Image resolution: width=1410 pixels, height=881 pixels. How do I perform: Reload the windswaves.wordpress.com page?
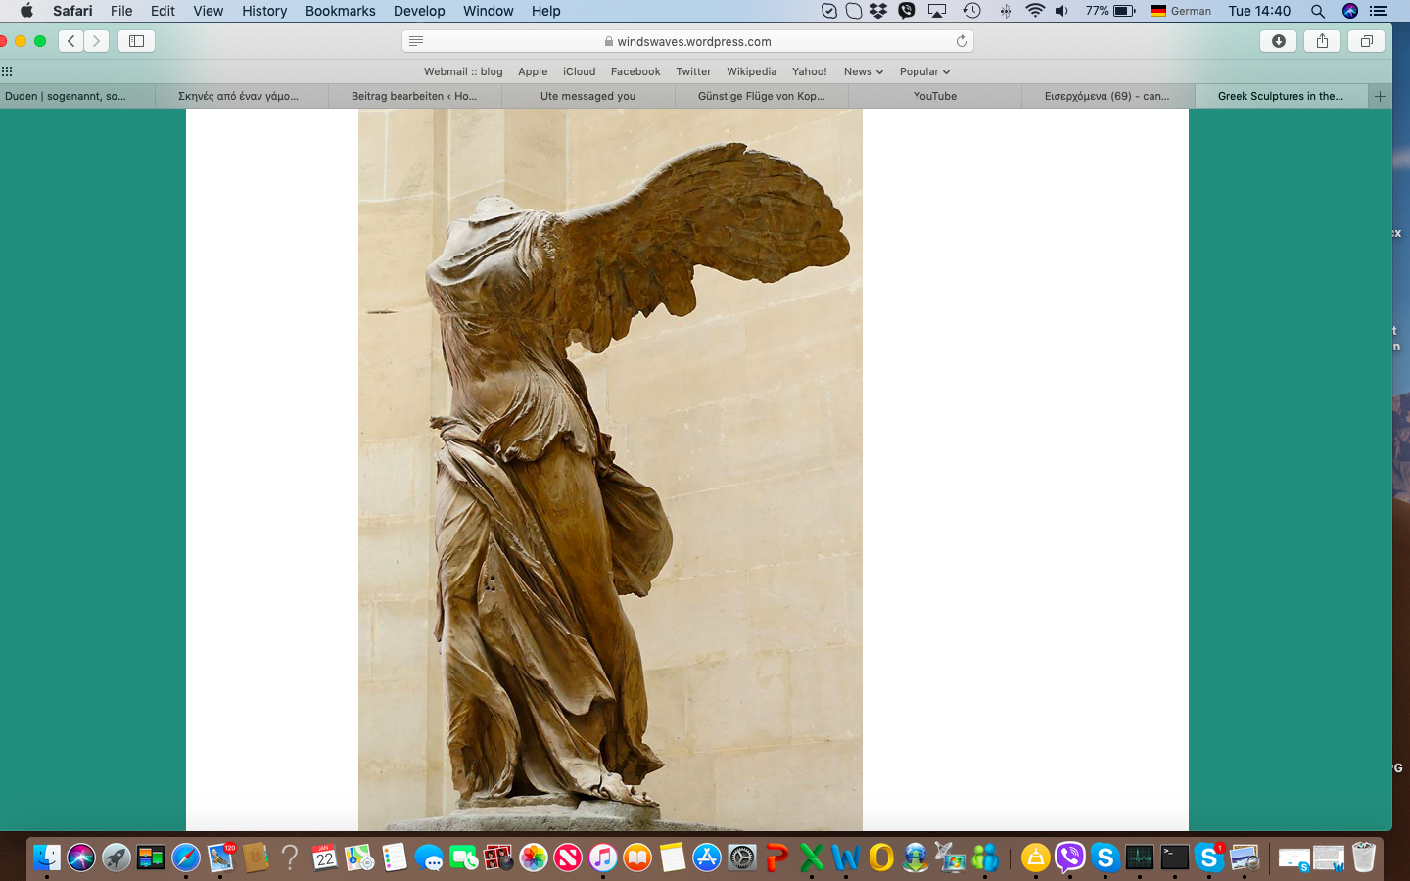(x=962, y=41)
